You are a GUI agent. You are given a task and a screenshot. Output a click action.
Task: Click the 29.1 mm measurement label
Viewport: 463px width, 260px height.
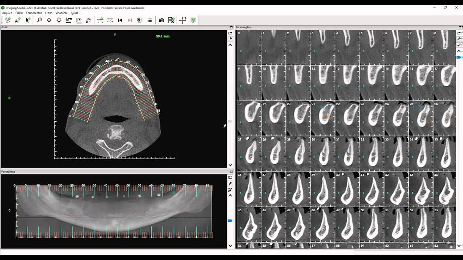(x=163, y=36)
